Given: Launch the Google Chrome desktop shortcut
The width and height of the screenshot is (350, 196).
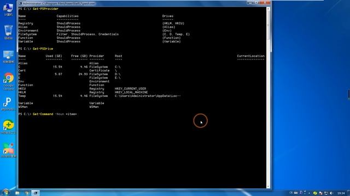Looking at the screenshot, I should (x=9, y=81).
